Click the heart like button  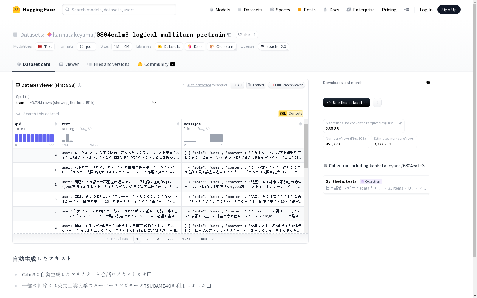tap(244, 35)
